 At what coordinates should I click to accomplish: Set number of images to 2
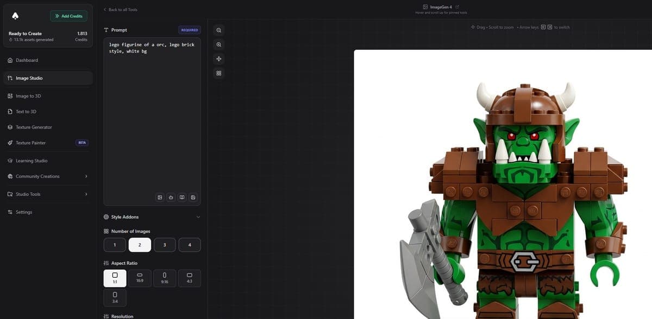click(140, 245)
